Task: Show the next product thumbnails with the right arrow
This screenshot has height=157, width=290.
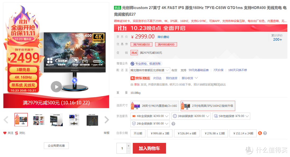Action: (x=107, y=120)
